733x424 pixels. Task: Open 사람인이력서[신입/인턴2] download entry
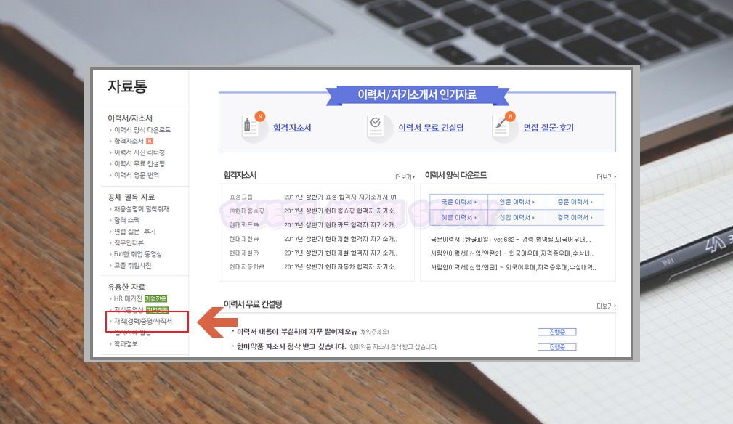[x=512, y=253]
